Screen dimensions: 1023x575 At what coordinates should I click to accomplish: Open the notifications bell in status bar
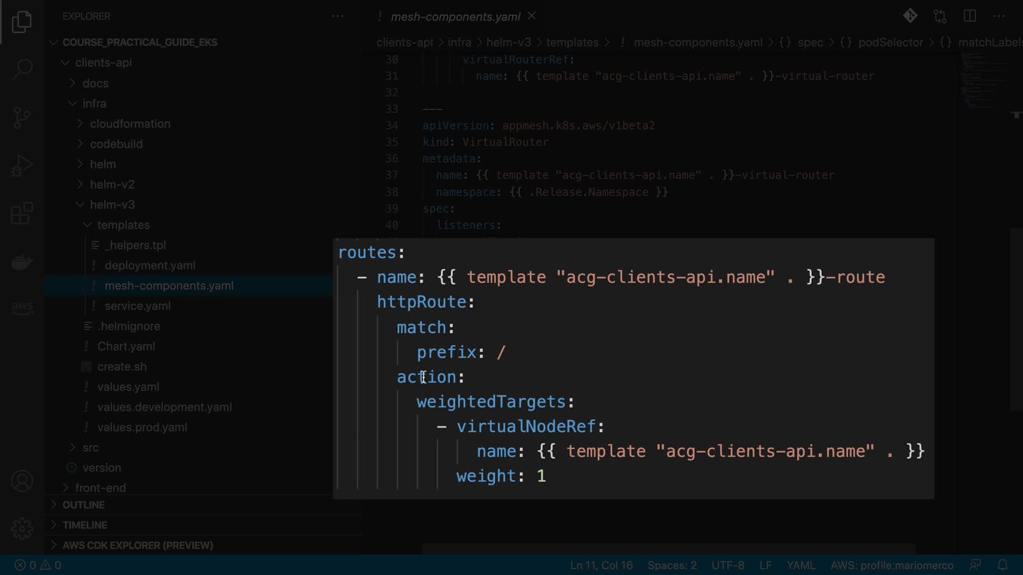[1002, 565]
